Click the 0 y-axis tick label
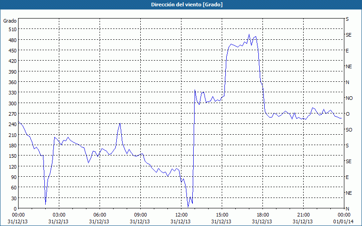This screenshot has width=362, height=226. click(x=15, y=209)
